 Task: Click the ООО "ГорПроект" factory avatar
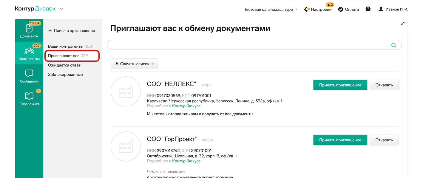pos(126,147)
